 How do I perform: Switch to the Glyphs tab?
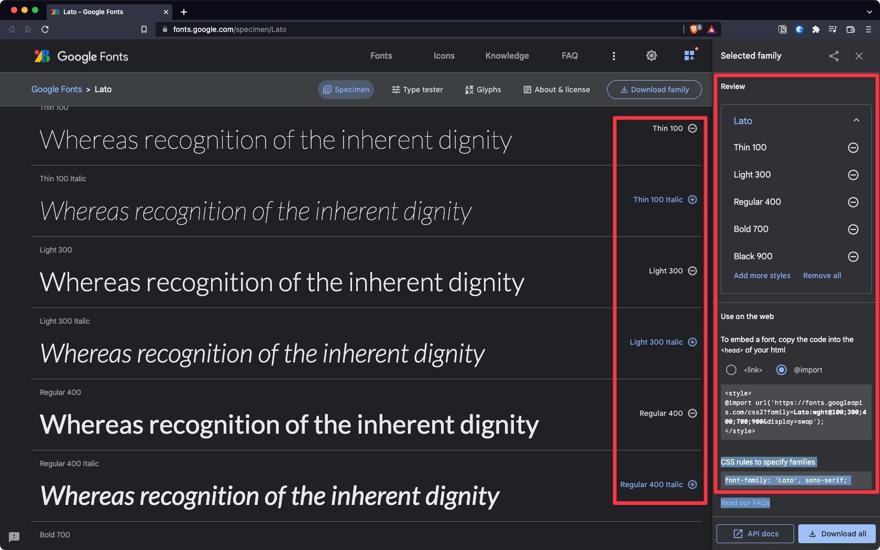pyautogui.click(x=483, y=90)
